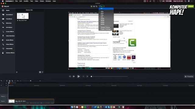Click the scissors cut icon
The width and height of the screenshot is (195, 109).
click(x=7, y=81)
